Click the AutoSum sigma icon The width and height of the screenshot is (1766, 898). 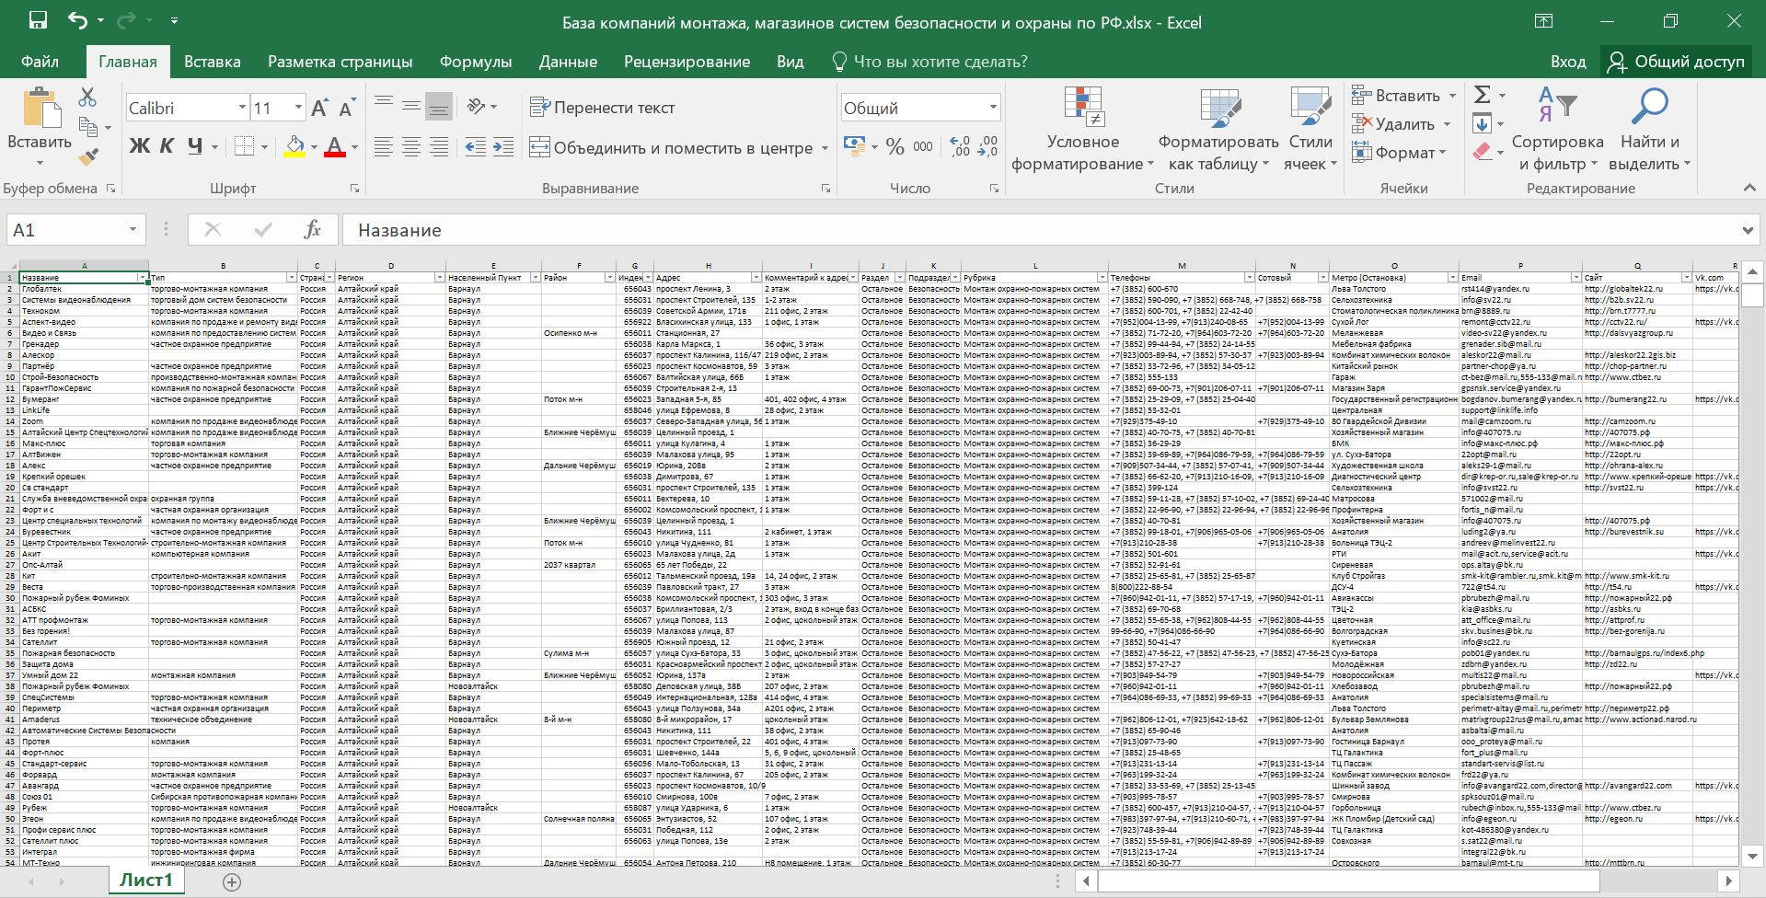click(x=1482, y=95)
